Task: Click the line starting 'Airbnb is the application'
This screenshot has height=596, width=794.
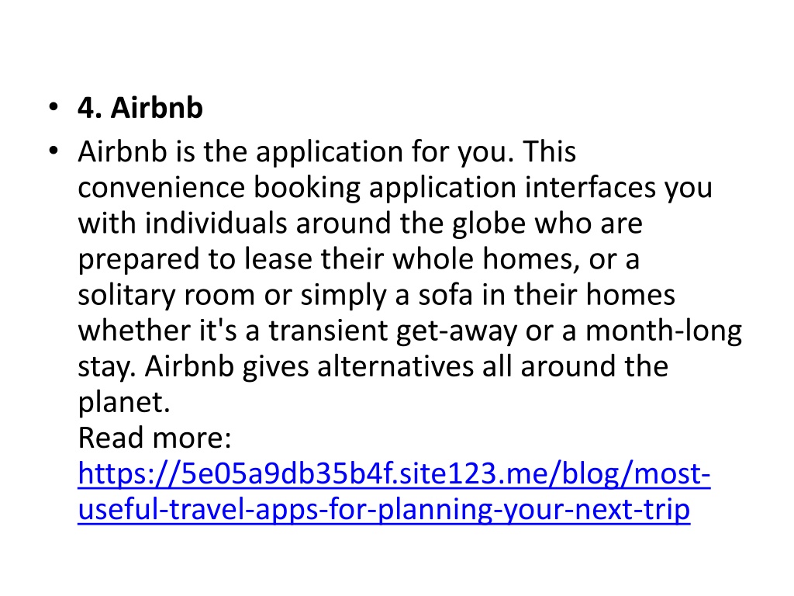Action: [x=326, y=151]
